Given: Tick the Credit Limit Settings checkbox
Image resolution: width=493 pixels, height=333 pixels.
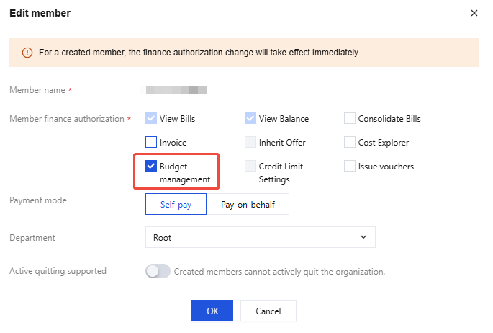Looking at the screenshot, I should (x=250, y=166).
